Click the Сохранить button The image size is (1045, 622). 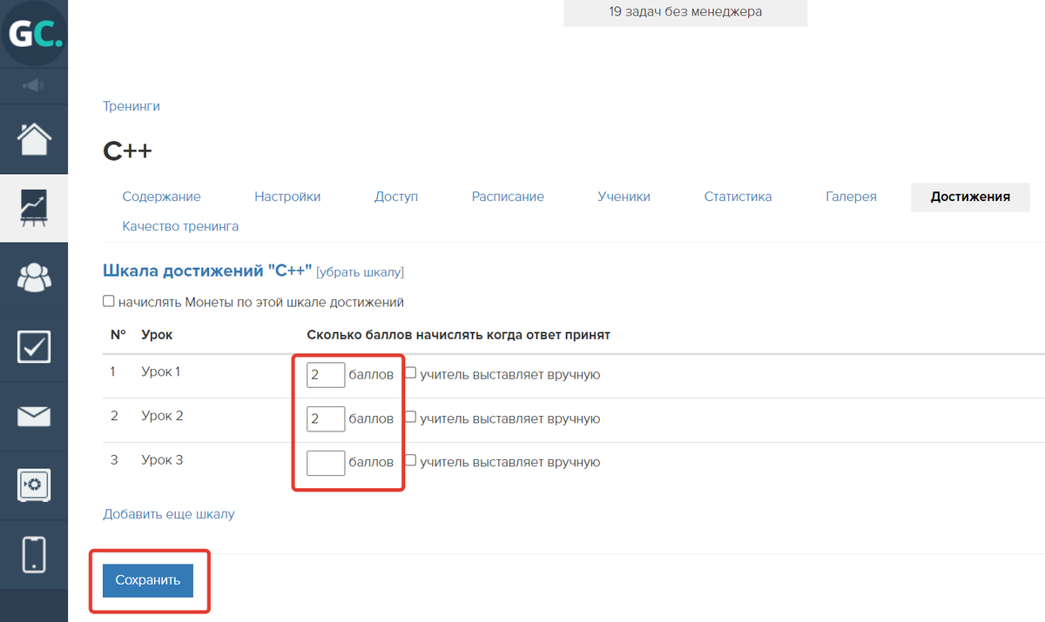click(x=148, y=580)
